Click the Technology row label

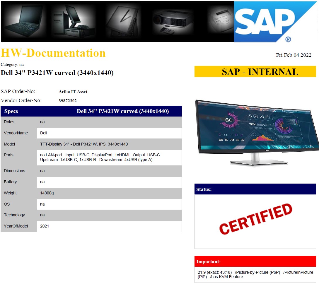[14, 215]
